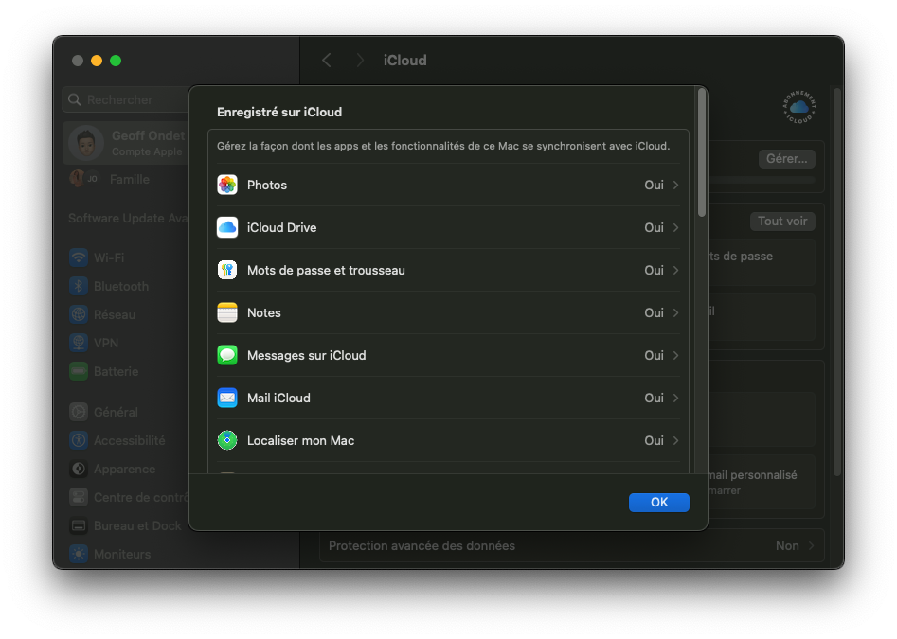The height and width of the screenshot is (639, 897).
Task: Click the dialog's vertical scrollbar thumb
Action: click(x=701, y=153)
